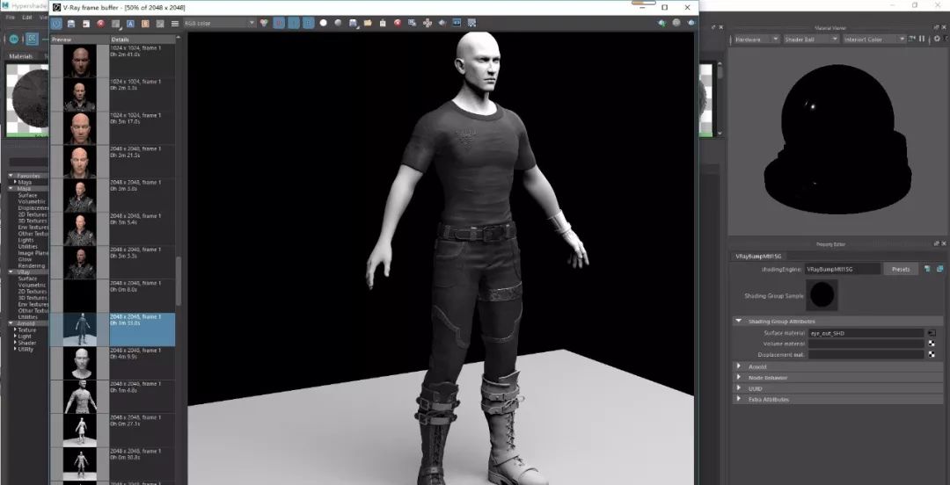This screenshot has height=485, width=950.
Task: Expand the Arnold section in Property Editor
Action: pyautogui.click(x=739, y=366)
